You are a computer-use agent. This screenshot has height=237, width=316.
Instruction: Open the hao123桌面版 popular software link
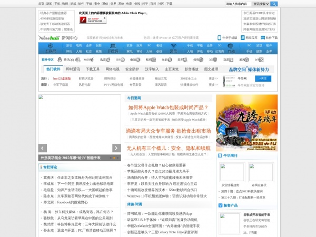[x=62, y=78]
